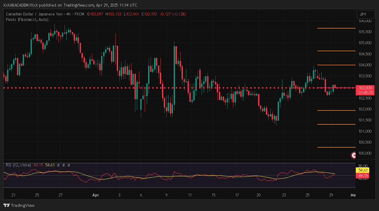Click the XxXABACADEMYXxX publisher name

tap(19, 5)
